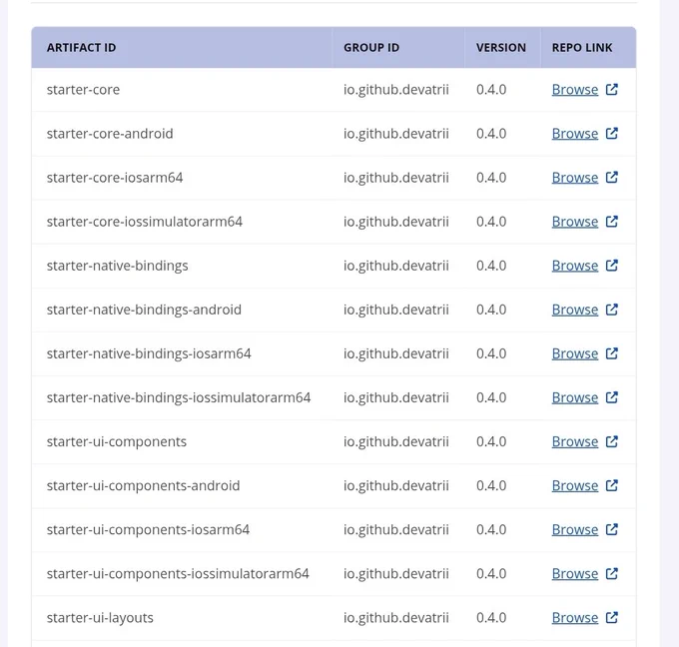Viewport: 679px width, 647px height.
Task: Browse the starter-ui-components repository
Action: coord(574,441)
